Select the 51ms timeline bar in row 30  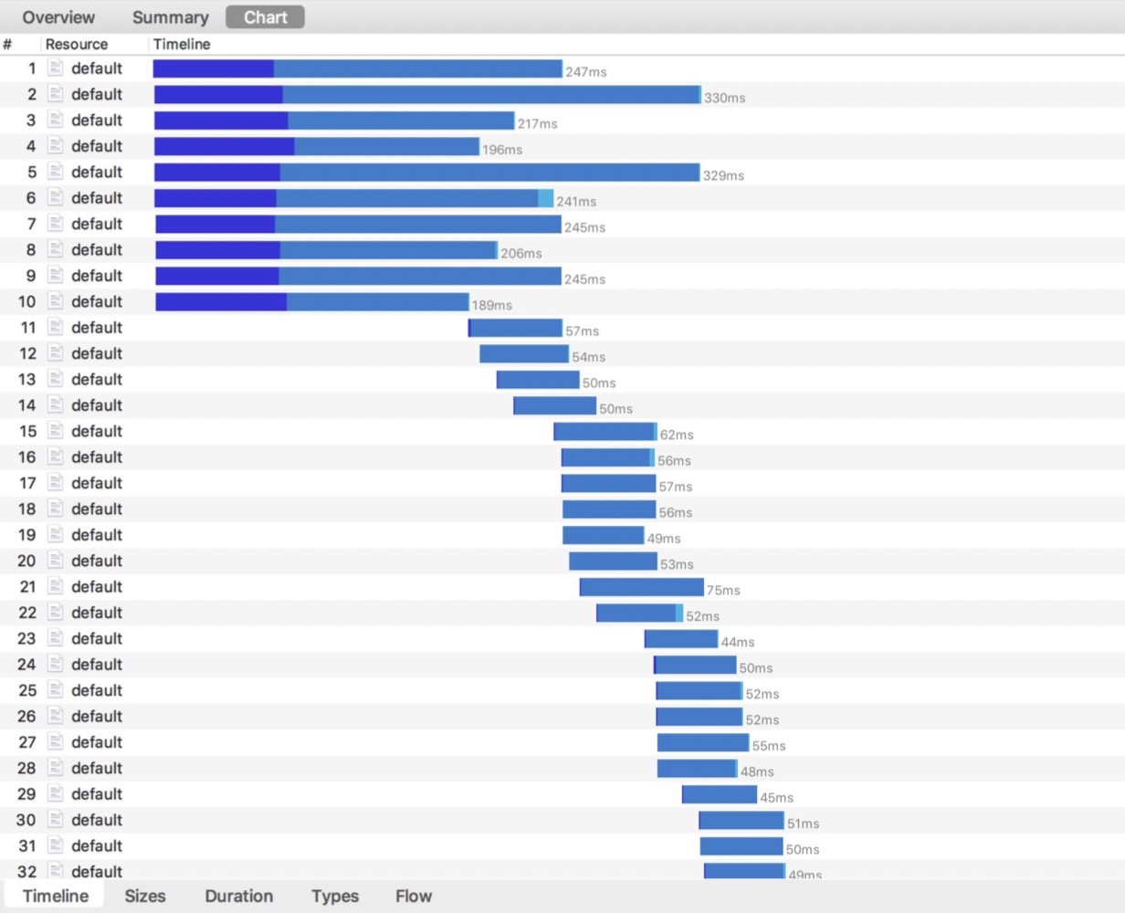[x=741, y=821]
